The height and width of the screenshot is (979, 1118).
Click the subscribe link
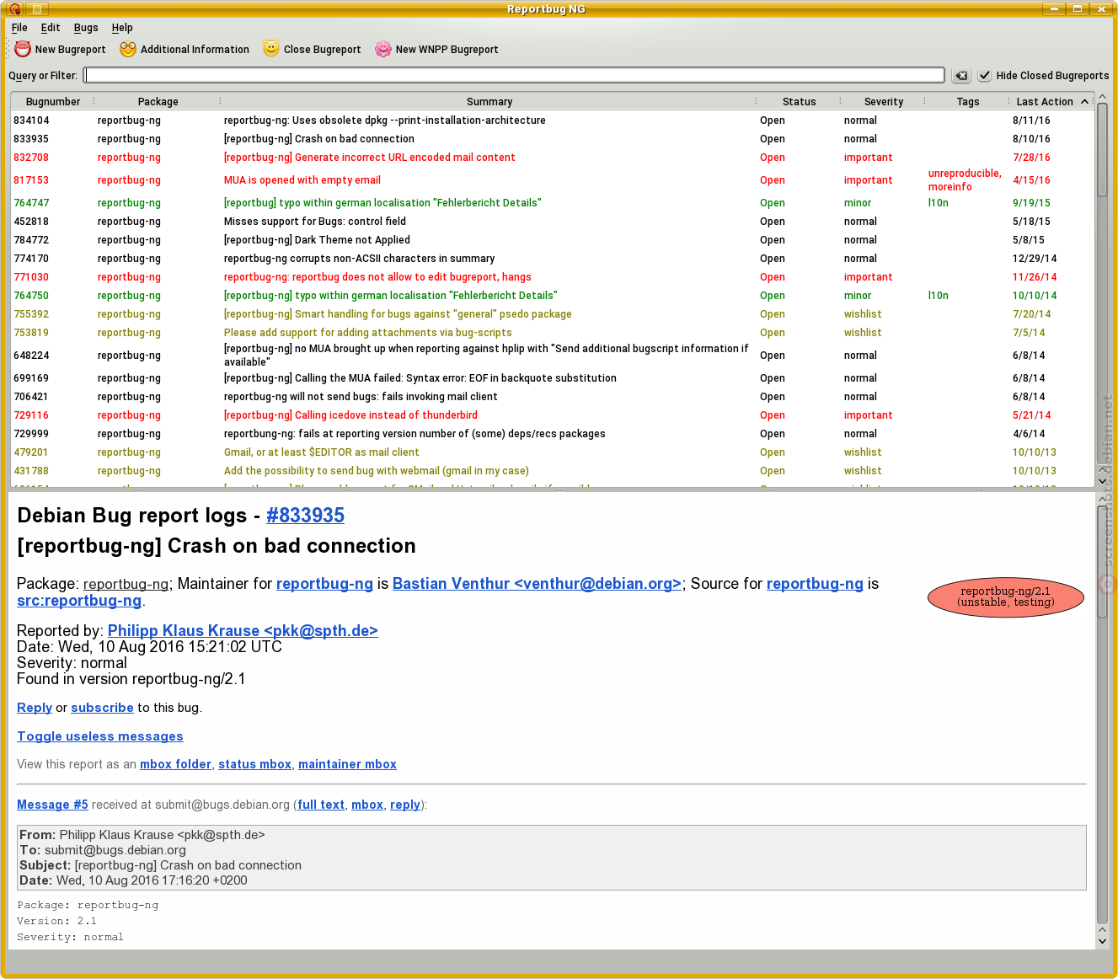click(102, 708)
